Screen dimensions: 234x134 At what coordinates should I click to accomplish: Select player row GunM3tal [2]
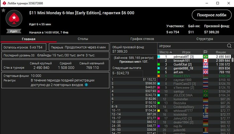194,64
